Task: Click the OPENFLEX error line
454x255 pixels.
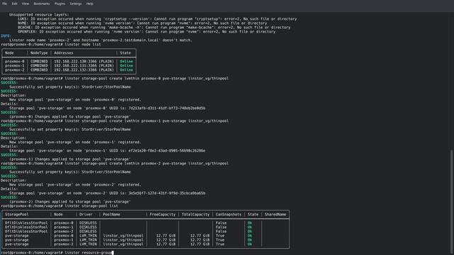Action: pyautogui.click(x=147, y=31)
